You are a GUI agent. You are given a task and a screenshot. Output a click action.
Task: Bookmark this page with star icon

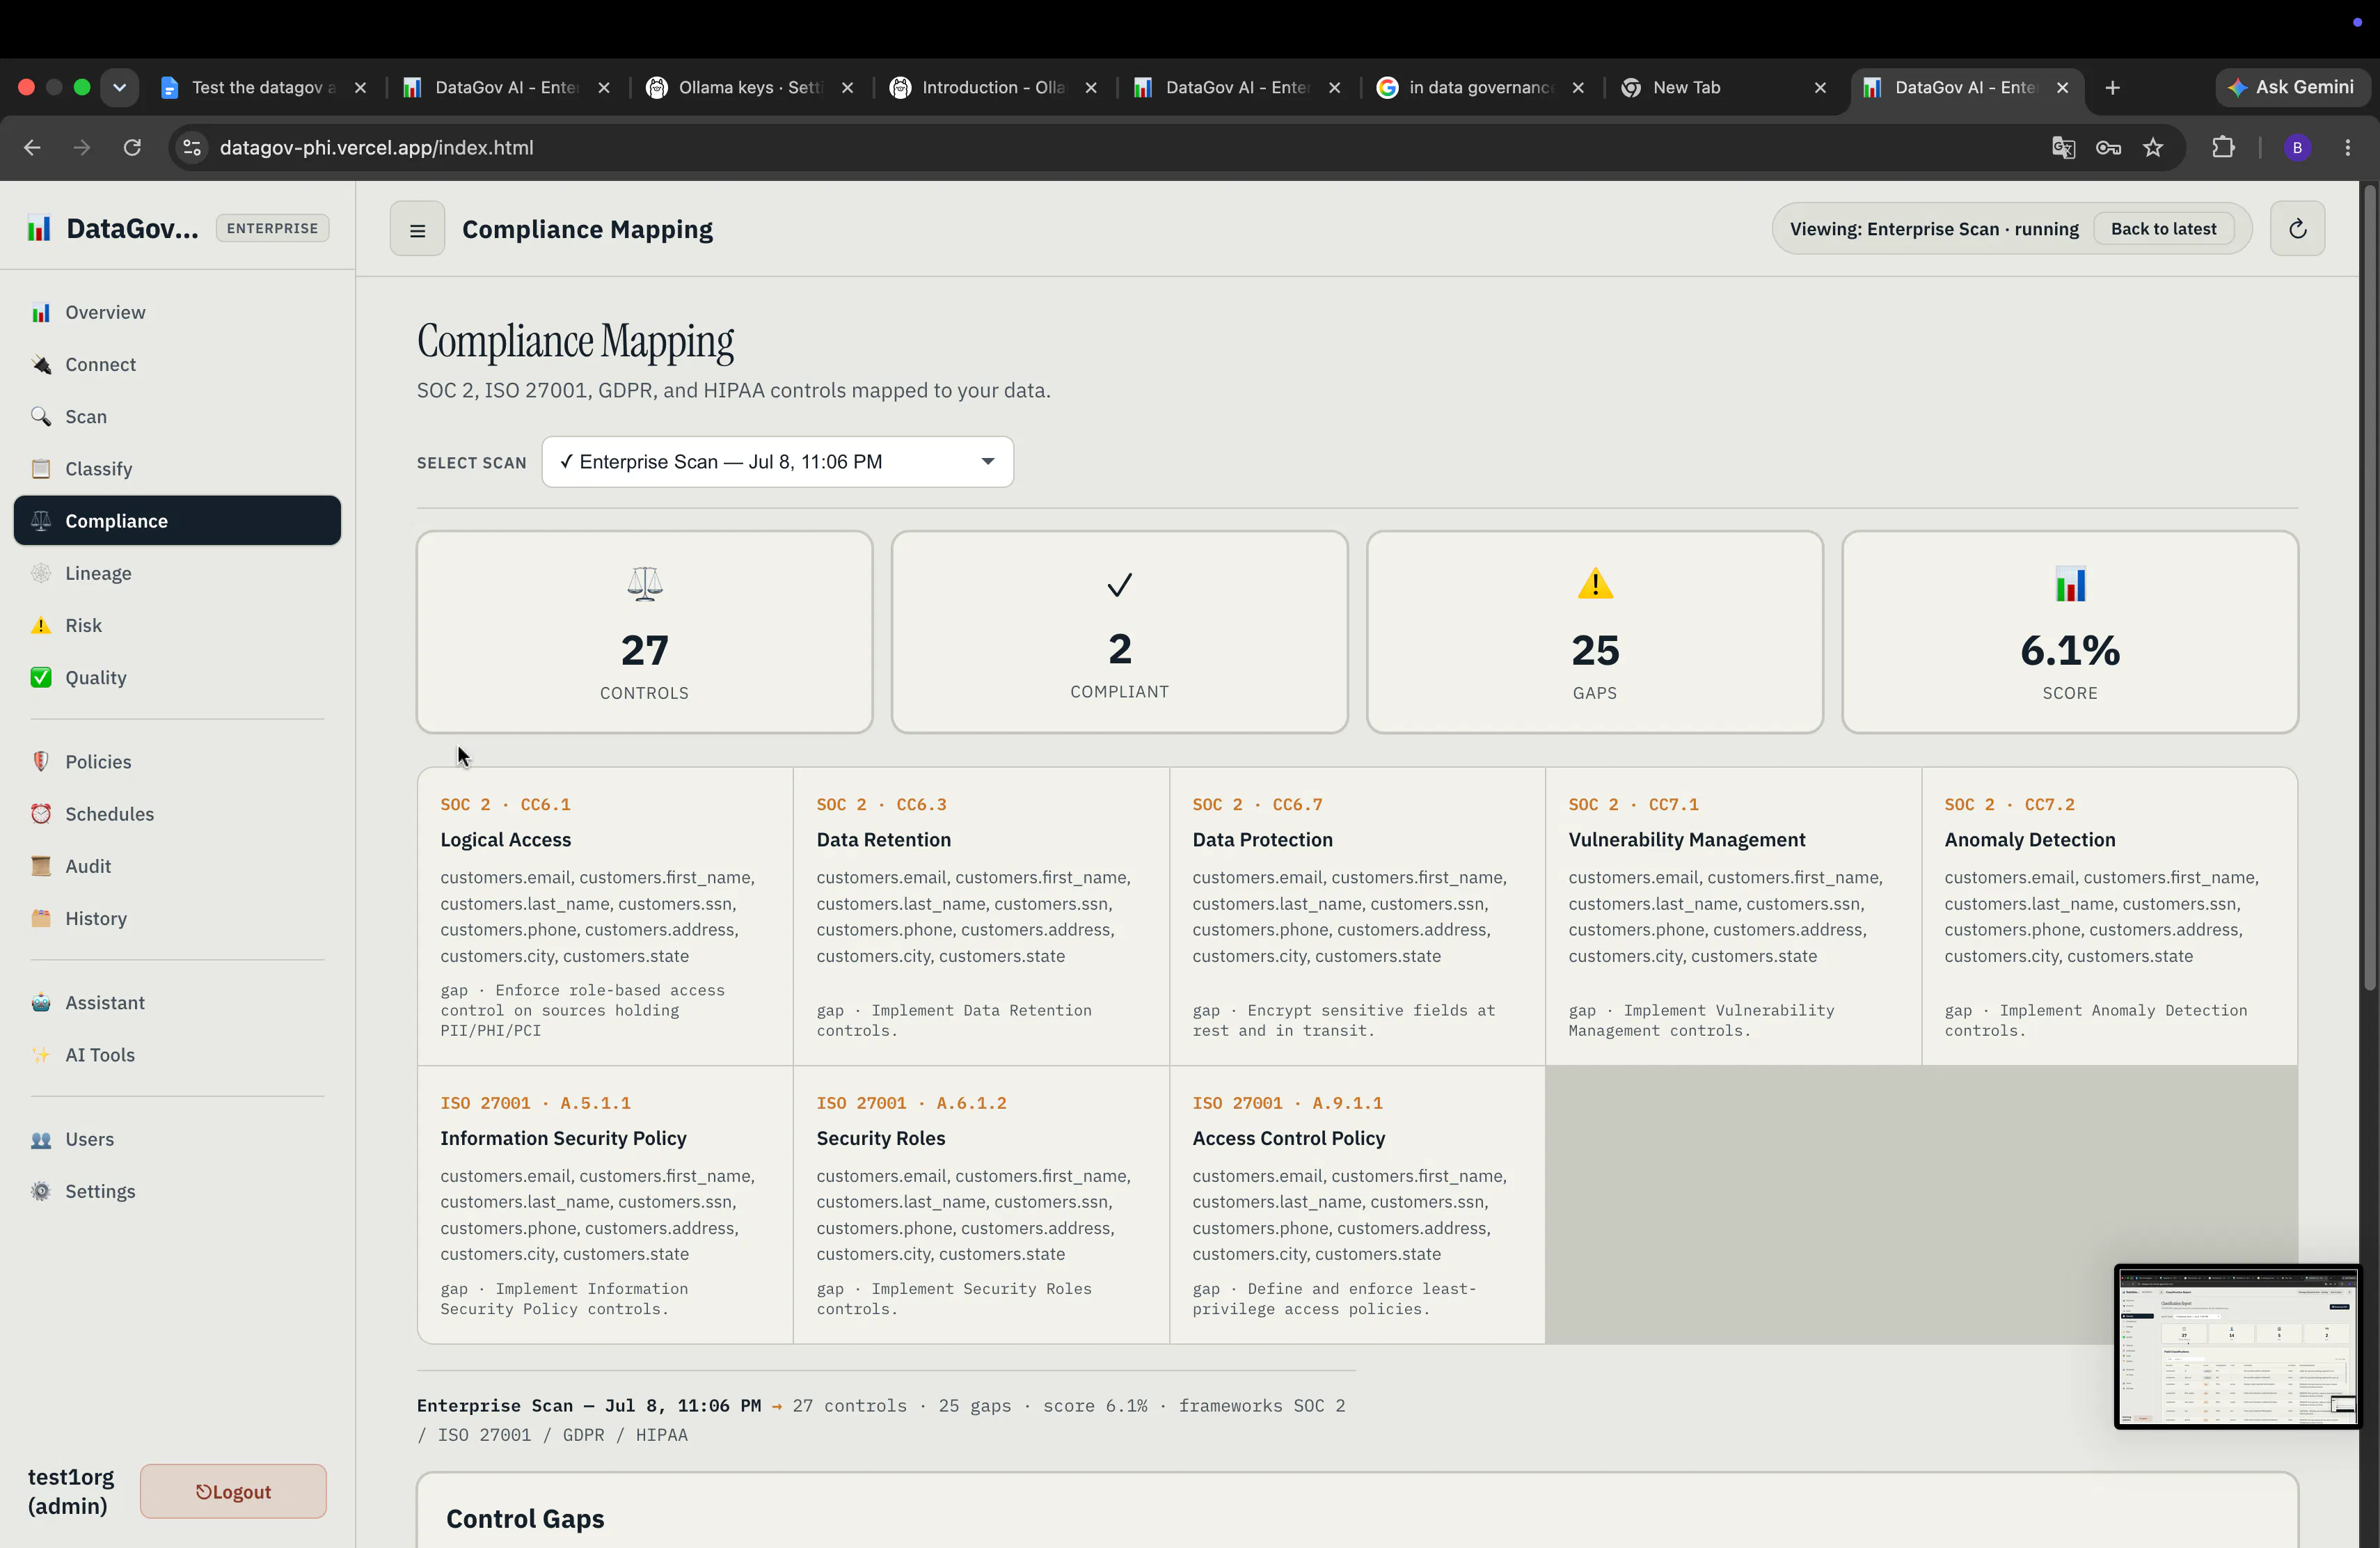tap(2153, 147)
